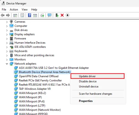Screen dimensions: 139x115
Task: Open the Action menu
Action: 14,9
